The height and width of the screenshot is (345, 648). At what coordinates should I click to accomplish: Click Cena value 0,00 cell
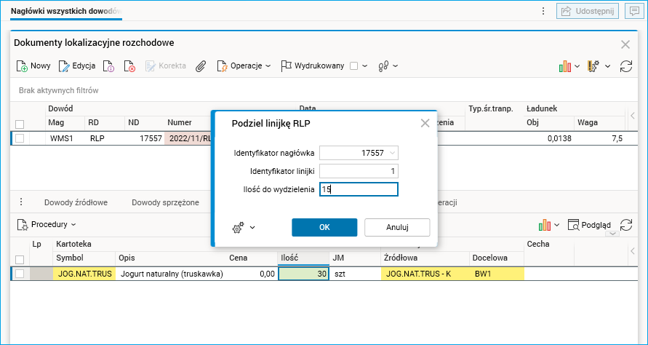(x=252, y=274)
